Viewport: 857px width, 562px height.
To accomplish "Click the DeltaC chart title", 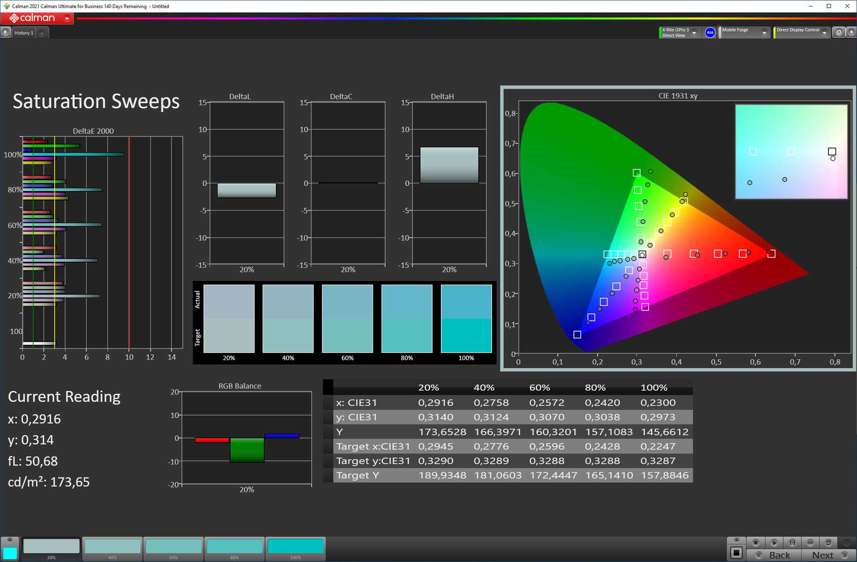I will point(341,96).
